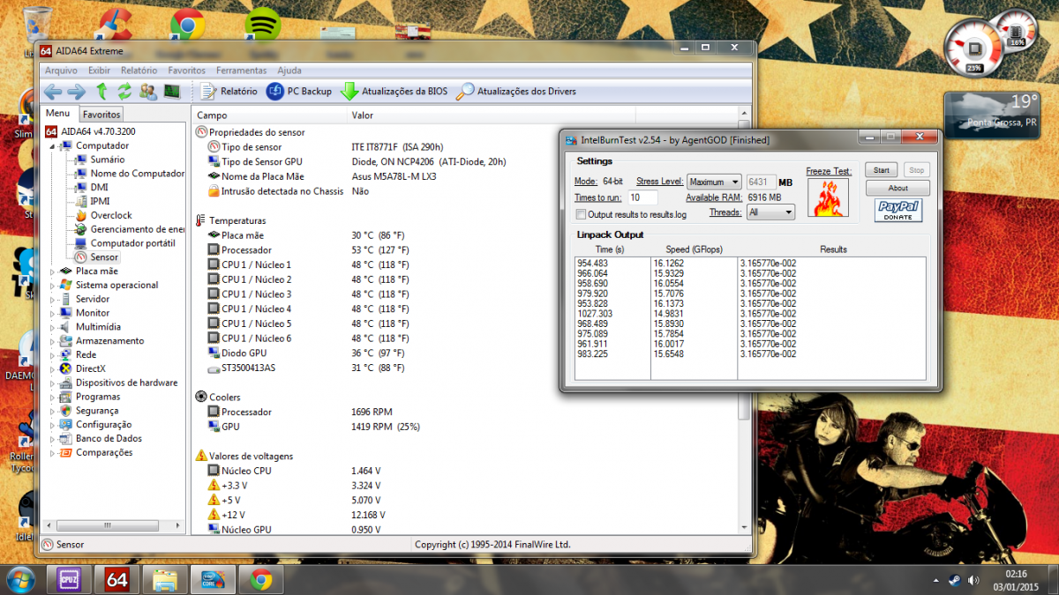Open the Favoritos menu in menu bar
Viewport: 1059px width, 595px height.
click(x=186, y=71)
